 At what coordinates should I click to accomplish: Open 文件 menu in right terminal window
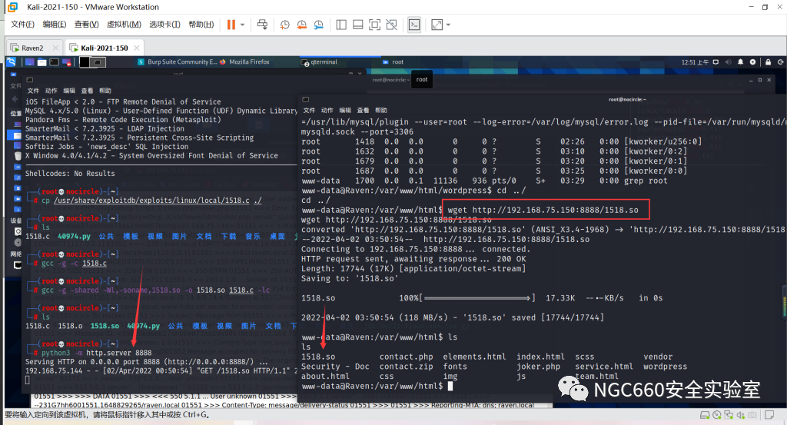309,111
